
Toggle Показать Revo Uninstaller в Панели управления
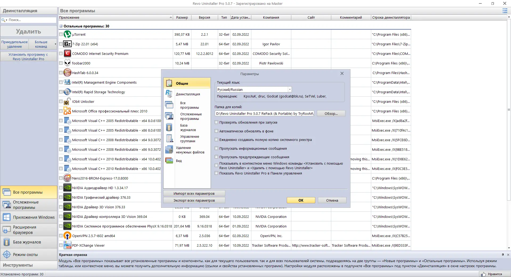(216, 173)
